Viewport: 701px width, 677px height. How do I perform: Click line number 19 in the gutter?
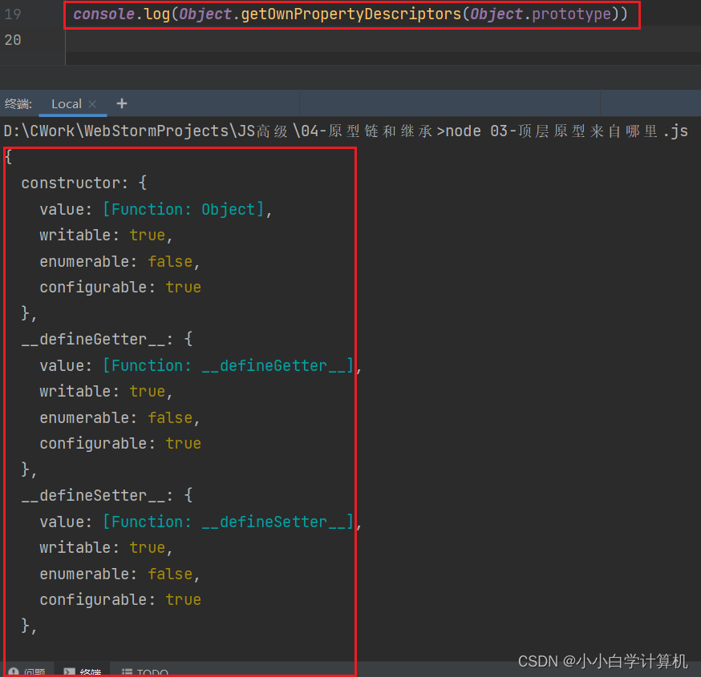coord(13,14)
